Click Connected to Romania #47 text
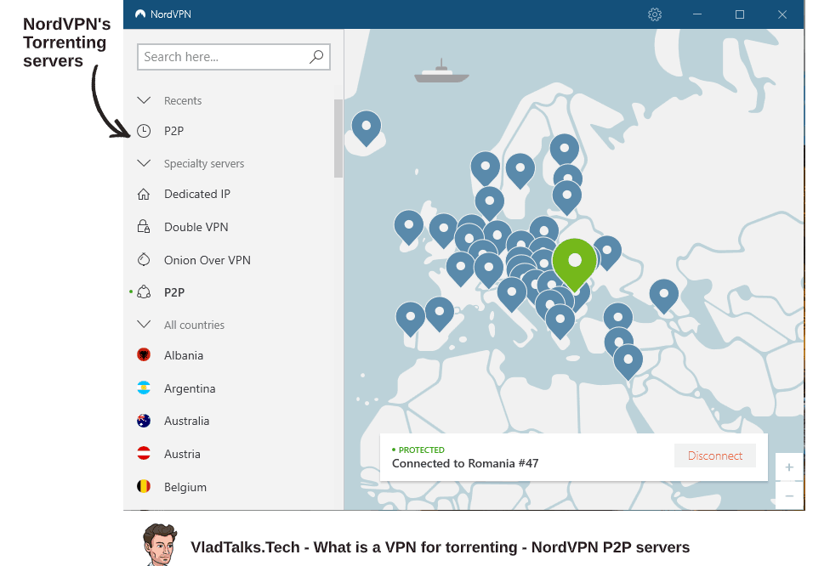The image size is (830, 566). tap(465, 463)
